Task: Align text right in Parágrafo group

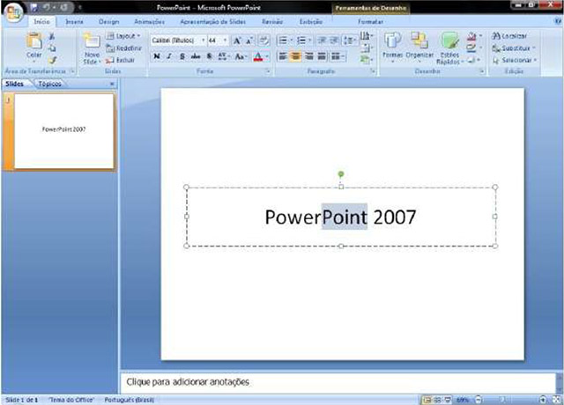Action: [x=308, y=56]
